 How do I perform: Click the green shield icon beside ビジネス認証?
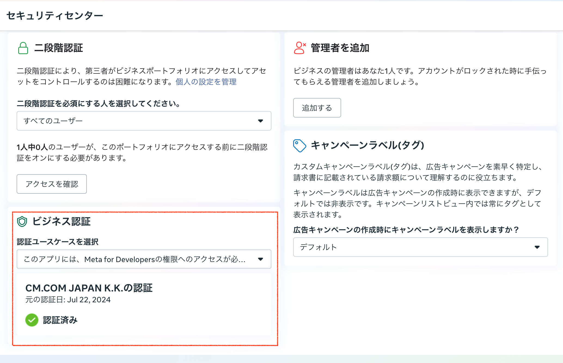[23, 222]
